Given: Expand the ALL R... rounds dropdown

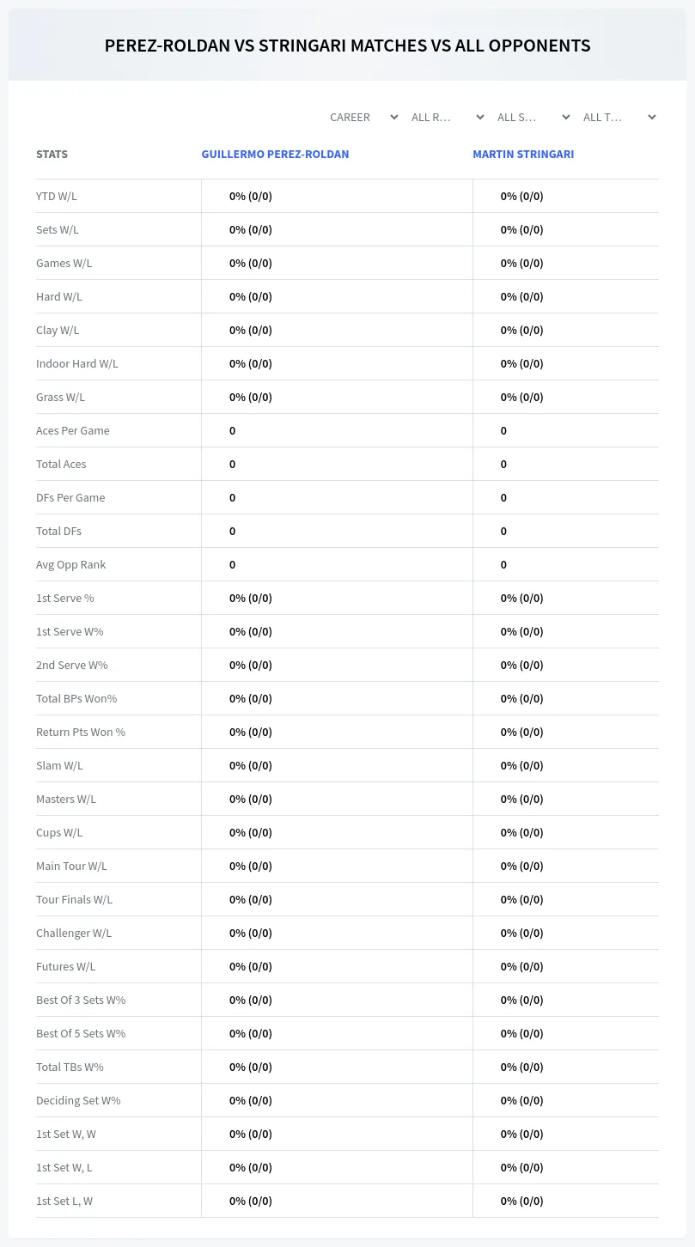Looking at the screenshot, I should click(x=447, y=118).
